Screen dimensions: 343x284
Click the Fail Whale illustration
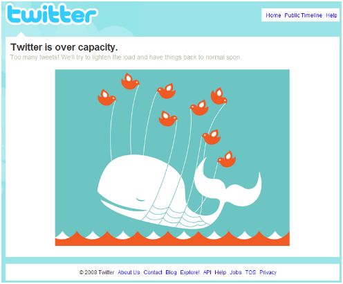point(172,157)
